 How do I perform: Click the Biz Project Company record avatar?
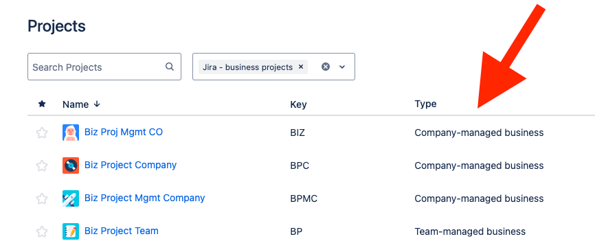point(71,165)
